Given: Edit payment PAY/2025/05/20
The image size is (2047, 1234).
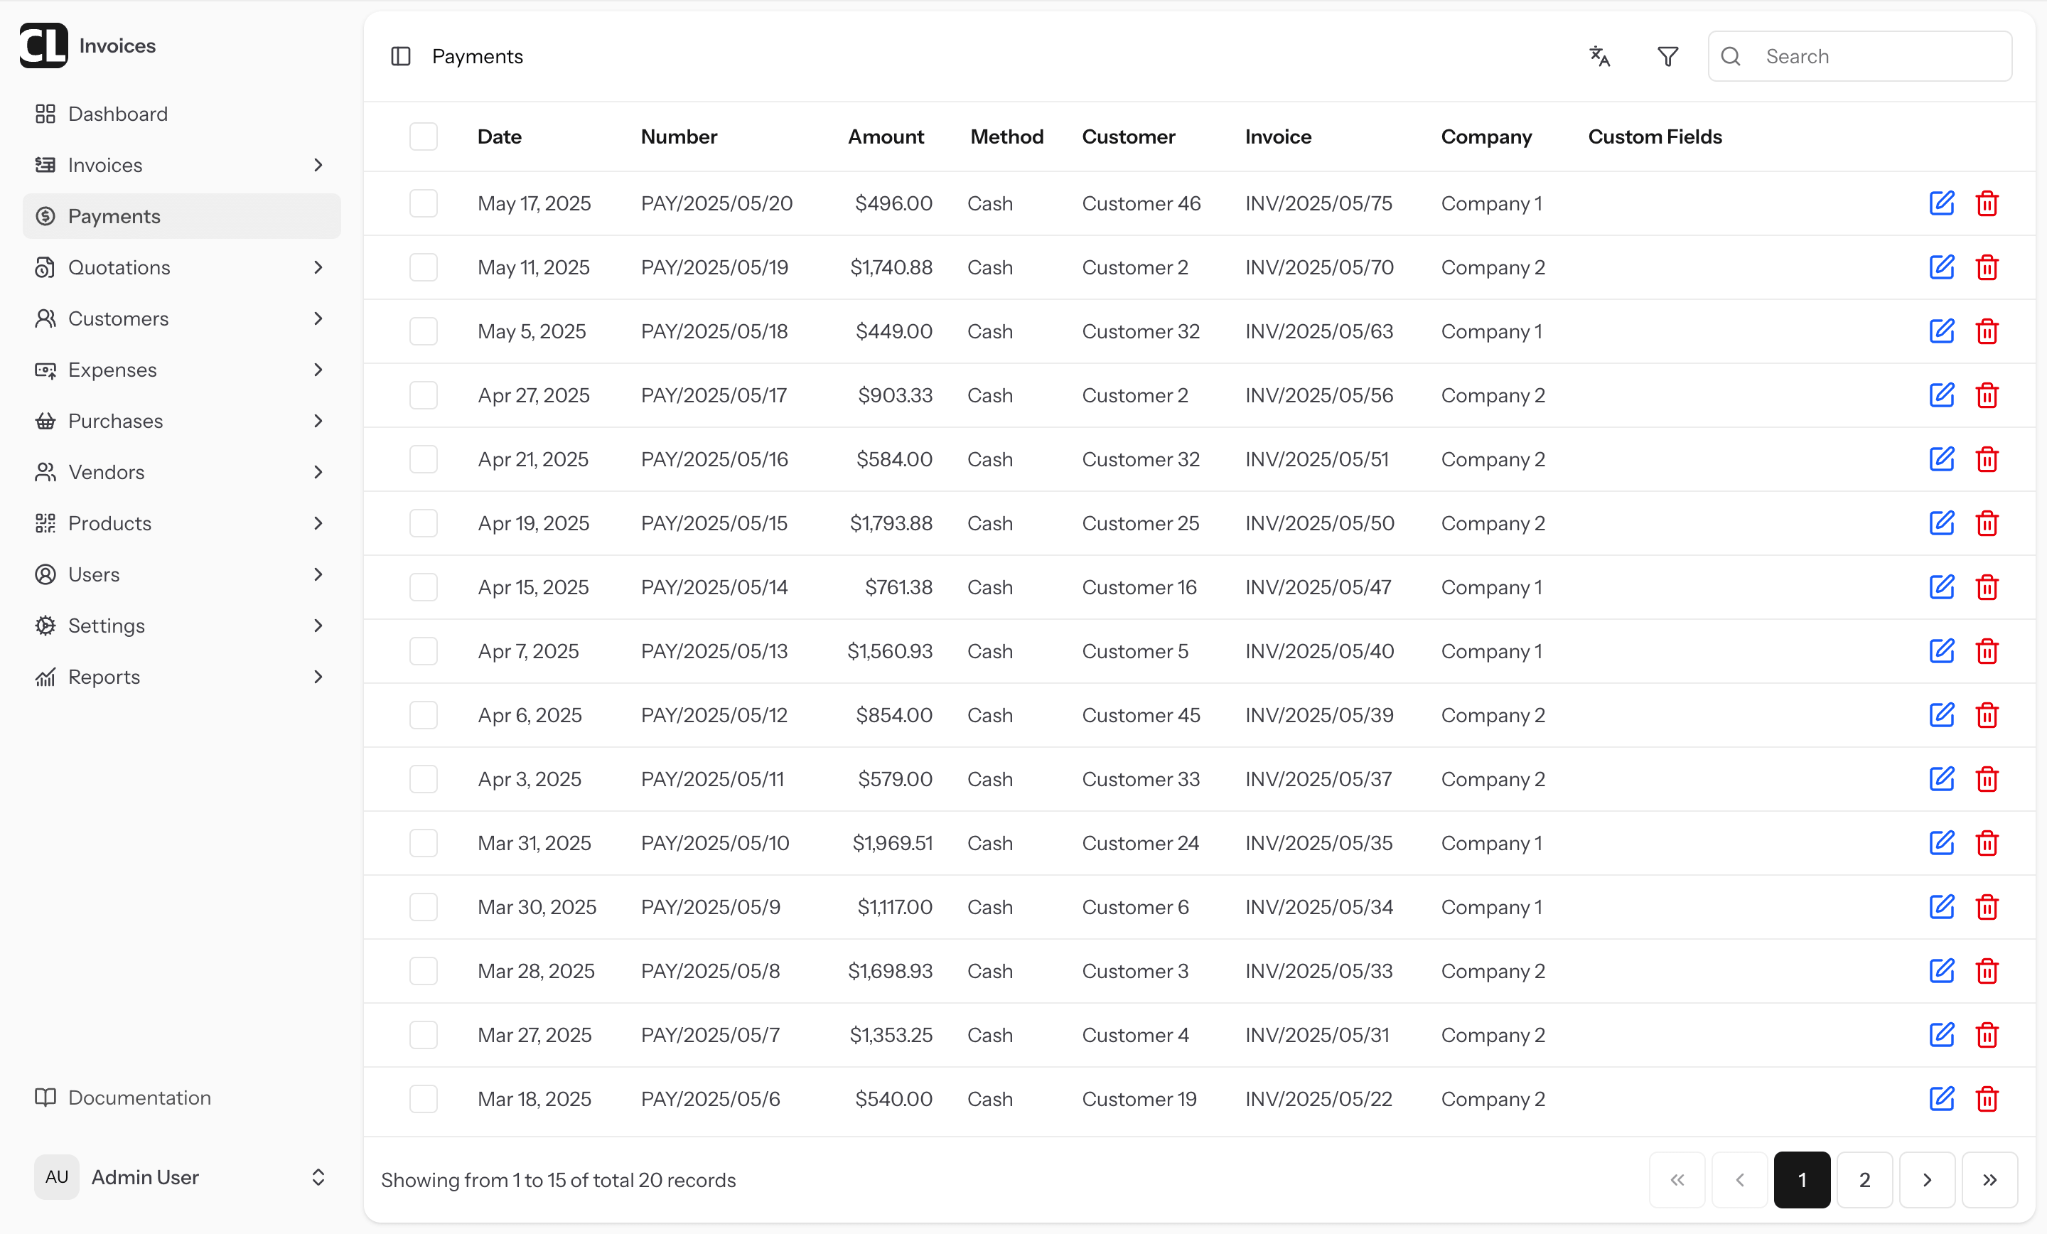Looking at the screenshot, I should pos(1942,203).
